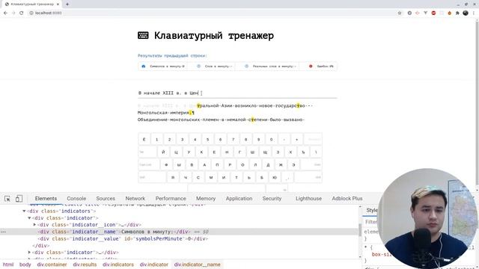Open the three-dot menu of the selected DOM line
This screenshot has height=269, width=479.
[3, 232]
